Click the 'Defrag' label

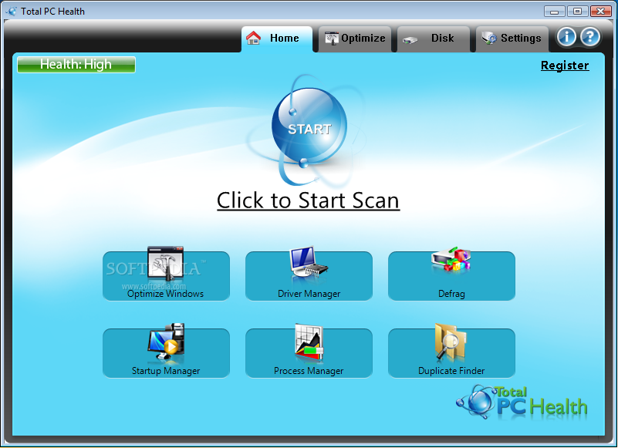(451, 294)
